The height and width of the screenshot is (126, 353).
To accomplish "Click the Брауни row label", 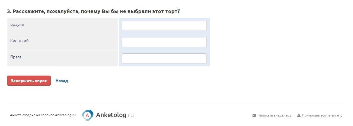I will [x=17, y=24].
